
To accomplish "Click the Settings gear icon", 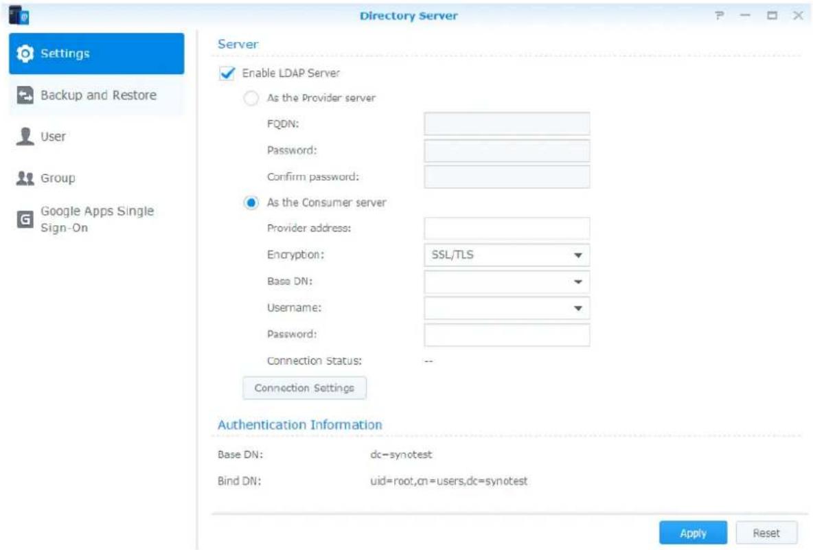I will point(25,54).
